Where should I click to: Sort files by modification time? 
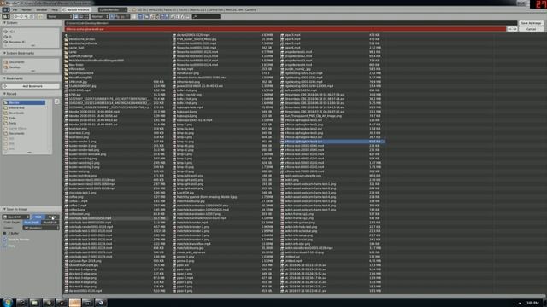(121, 16)
